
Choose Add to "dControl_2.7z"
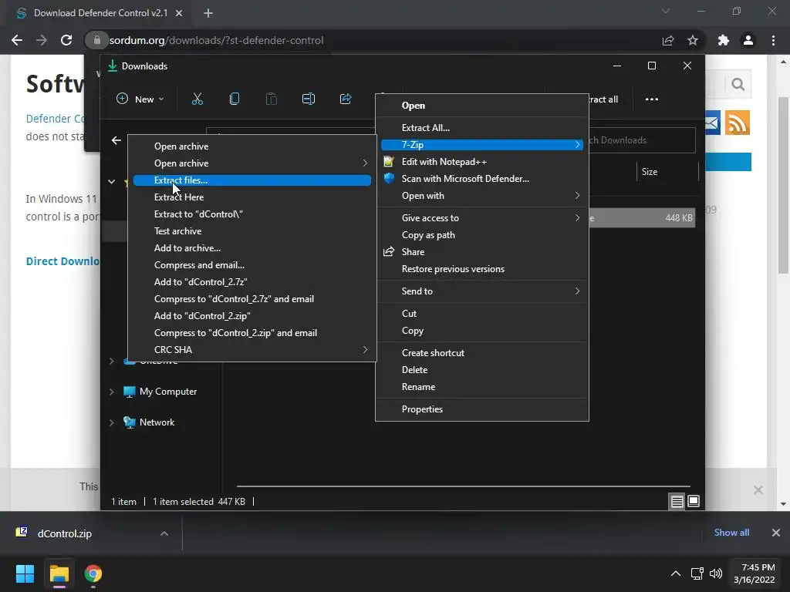[x=252, y=282]
